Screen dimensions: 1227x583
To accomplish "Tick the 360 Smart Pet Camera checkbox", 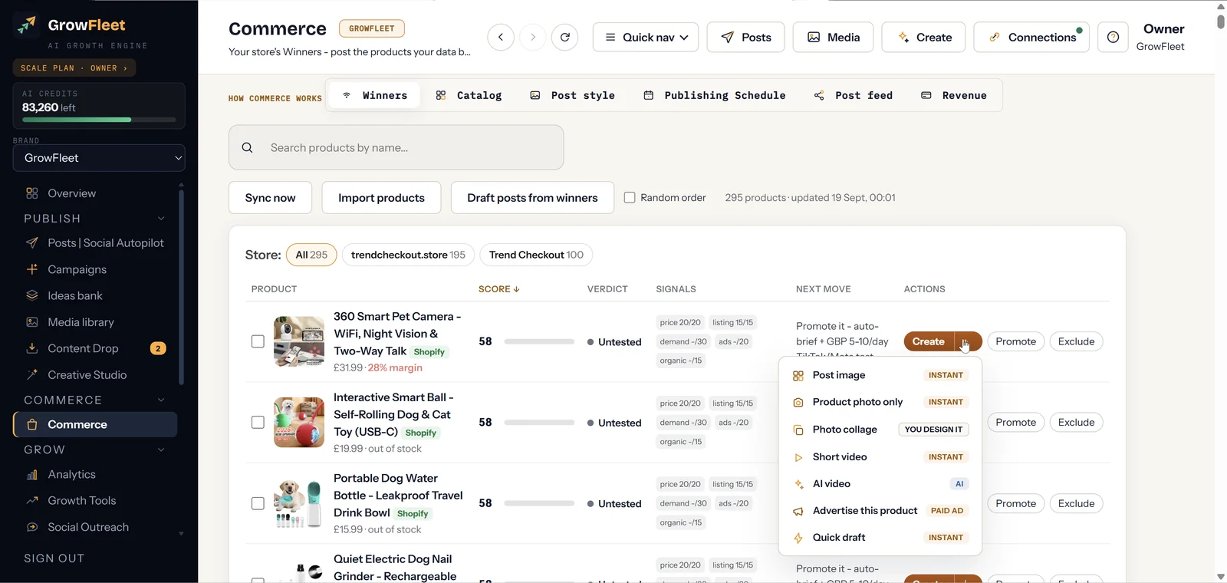I will click(258, 341).
